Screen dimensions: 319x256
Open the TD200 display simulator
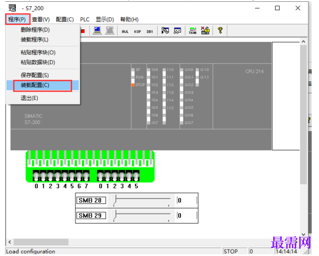click(193, 30)
